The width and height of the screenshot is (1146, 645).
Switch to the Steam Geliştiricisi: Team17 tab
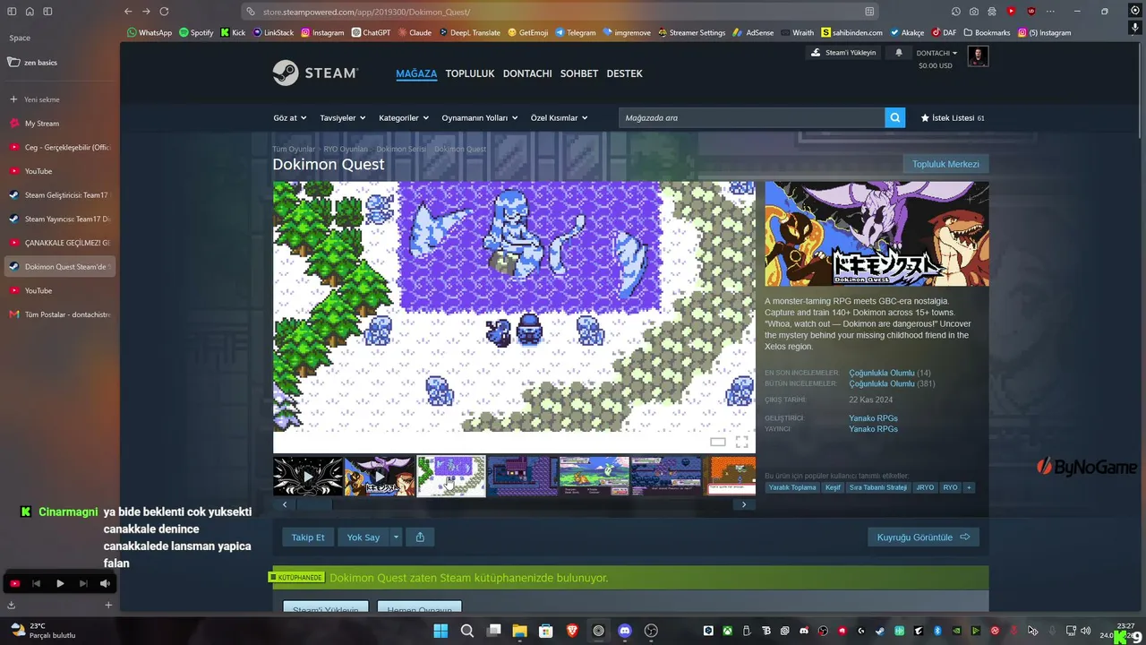[59, 194]
